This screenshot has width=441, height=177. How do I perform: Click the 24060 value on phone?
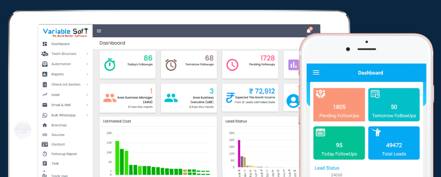[336, 175]
